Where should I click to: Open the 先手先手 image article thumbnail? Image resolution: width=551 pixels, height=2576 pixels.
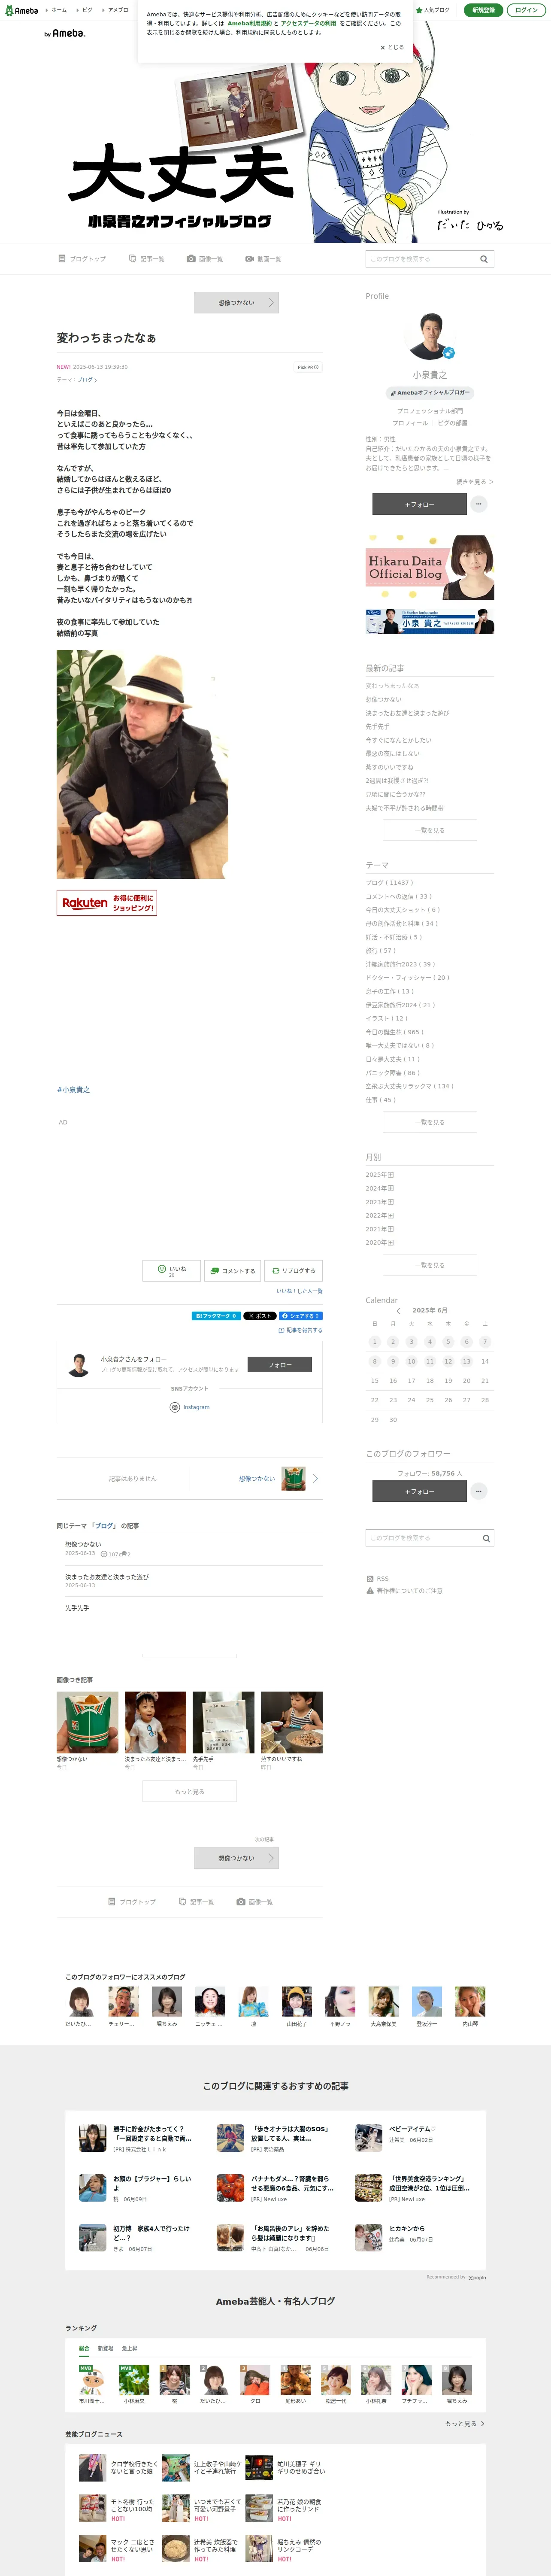[x=223, y=1722]
